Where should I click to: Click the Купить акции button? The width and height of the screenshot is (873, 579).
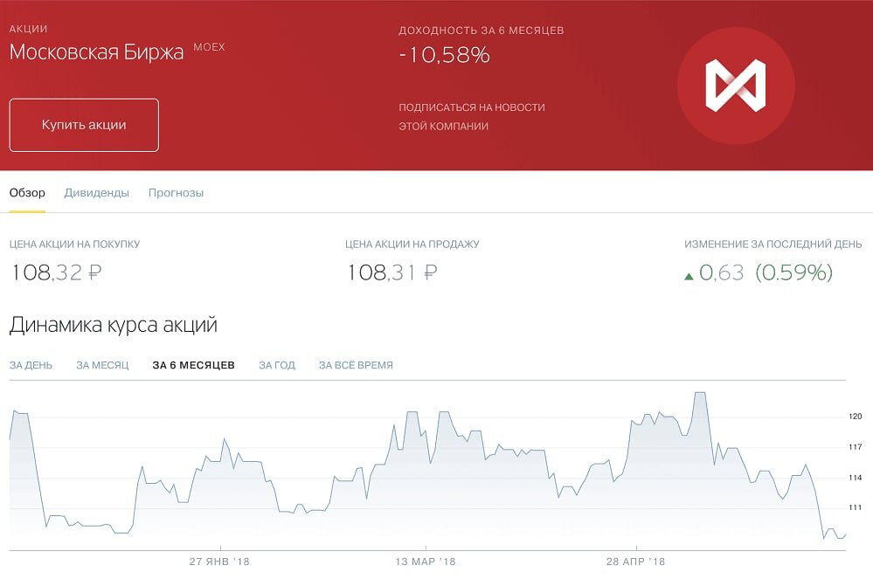click(x=84, y=125)
